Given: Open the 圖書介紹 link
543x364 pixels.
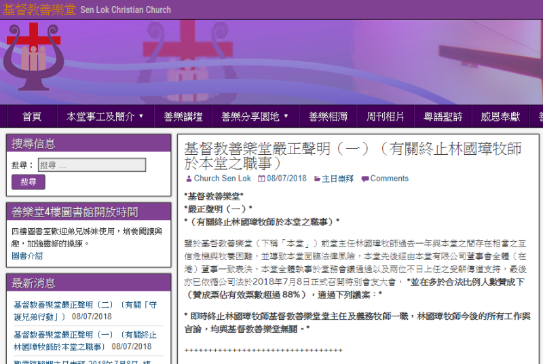Looking at the screenshot, I should point(27,256).
